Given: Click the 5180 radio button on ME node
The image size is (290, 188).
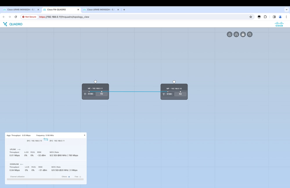Looking at the screenshot, I should coord(89,94).
